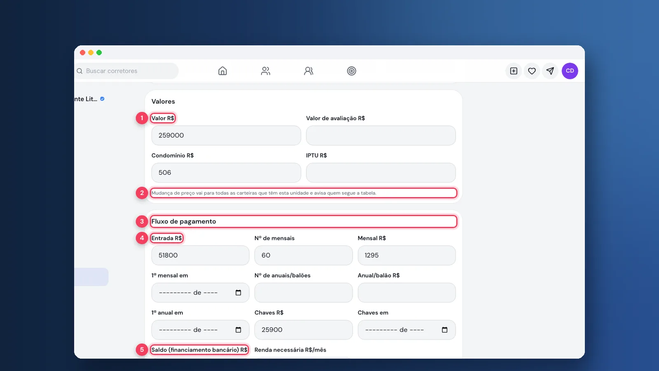Edit Mensal R$ field showing 1295
This screenshot has height=371, width=659.
point(407,256)
